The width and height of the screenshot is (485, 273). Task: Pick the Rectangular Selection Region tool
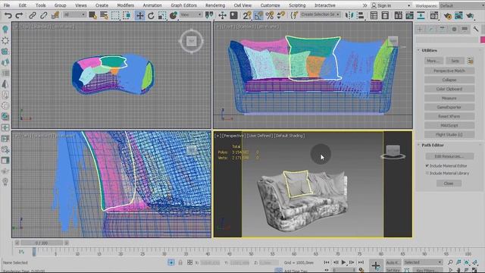tap(115, 15)
